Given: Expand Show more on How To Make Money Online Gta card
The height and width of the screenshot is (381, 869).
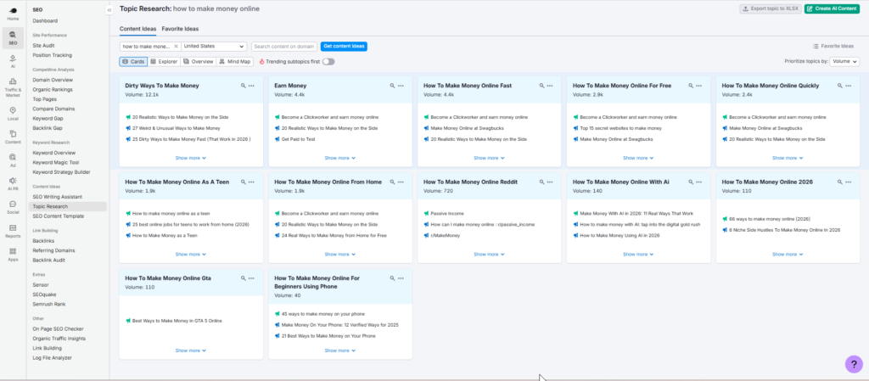Looking at the screenshot, I should click(x=191, y=350).
